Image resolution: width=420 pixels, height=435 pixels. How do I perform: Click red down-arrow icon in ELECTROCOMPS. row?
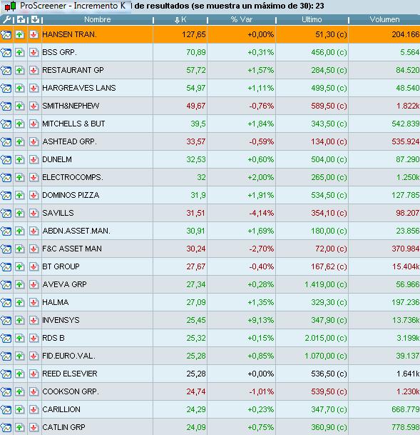pos(34,177)
